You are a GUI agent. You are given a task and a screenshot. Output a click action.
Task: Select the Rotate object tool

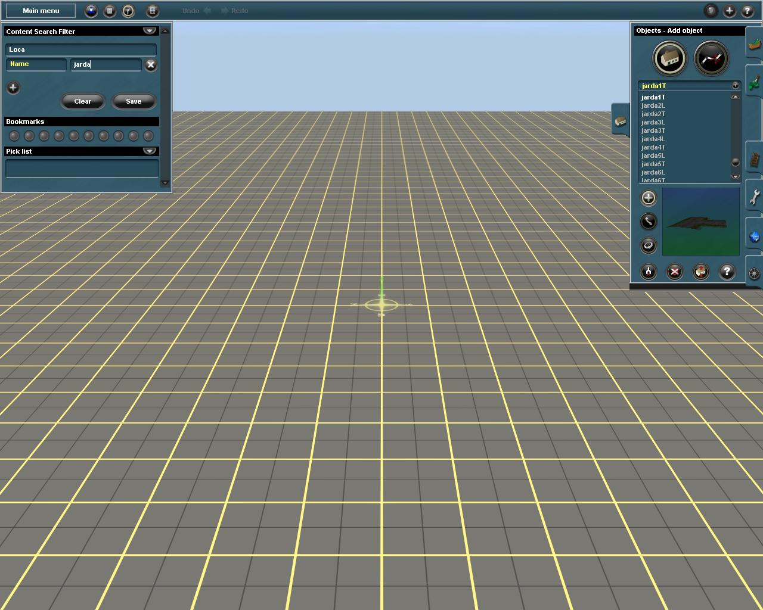(x=649, y=245)
